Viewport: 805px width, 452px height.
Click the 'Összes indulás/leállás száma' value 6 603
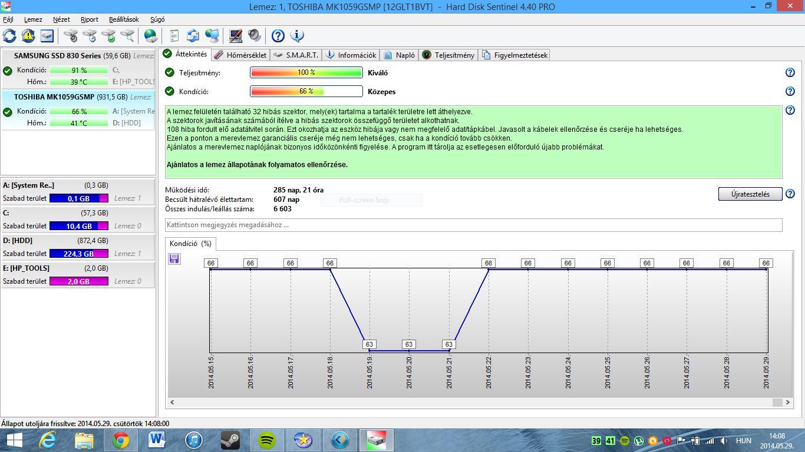282,209
